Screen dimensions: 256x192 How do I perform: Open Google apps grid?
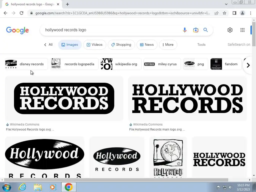tap(242, 30)
